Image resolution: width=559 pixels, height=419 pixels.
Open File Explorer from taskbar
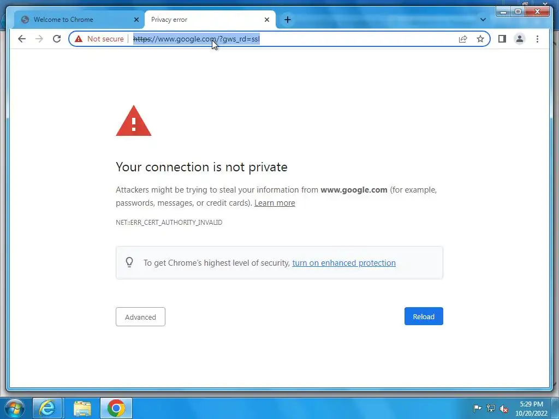[82, 408]
